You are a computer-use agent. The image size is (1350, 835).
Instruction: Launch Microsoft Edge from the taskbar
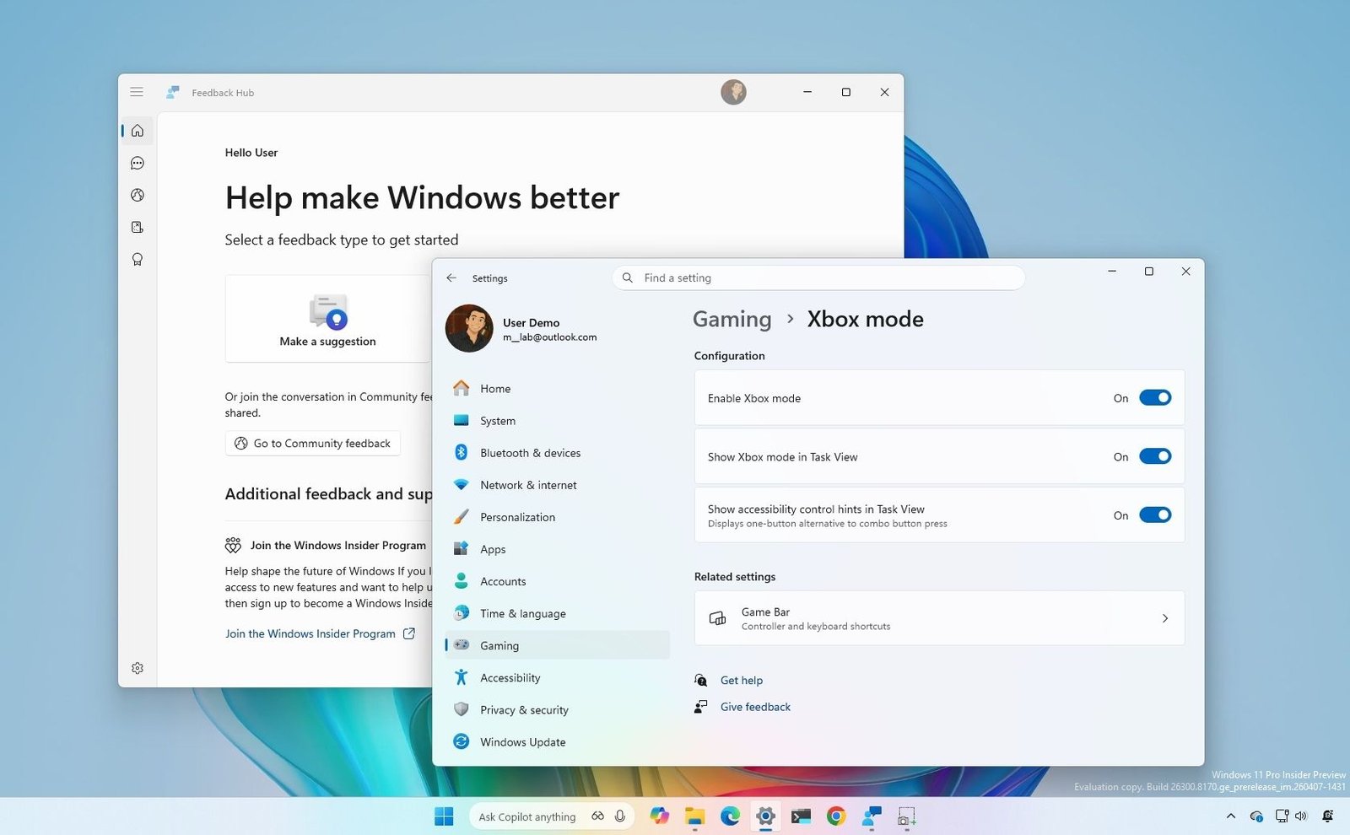[730, 816]
